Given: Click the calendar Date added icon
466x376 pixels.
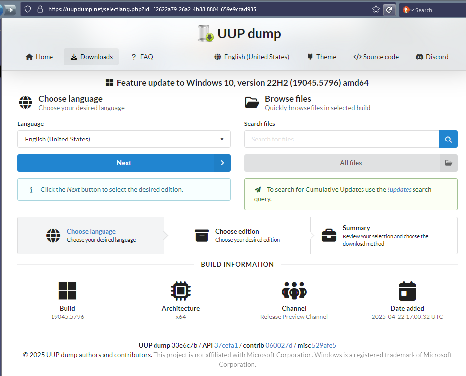Looking at the screenshot, I should click(407, 291).
